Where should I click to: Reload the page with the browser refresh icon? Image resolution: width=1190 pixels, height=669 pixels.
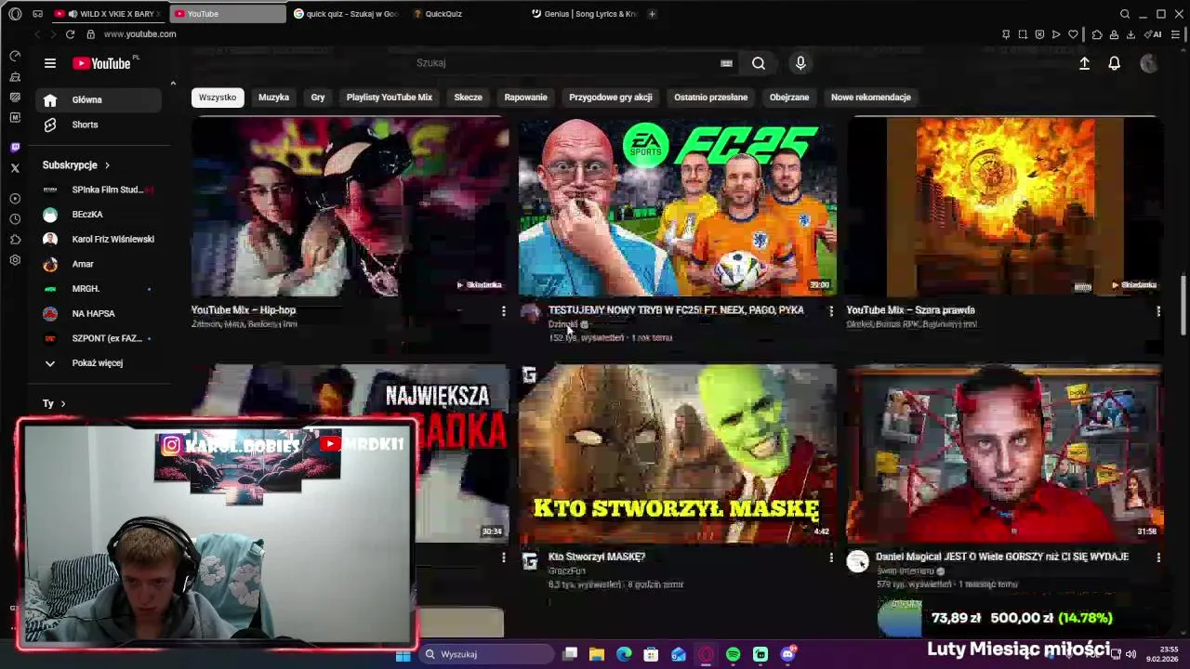(x=70, y=34)
